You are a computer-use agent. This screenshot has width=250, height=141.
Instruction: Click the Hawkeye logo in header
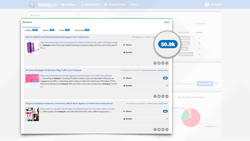click(x=43, y=5)
